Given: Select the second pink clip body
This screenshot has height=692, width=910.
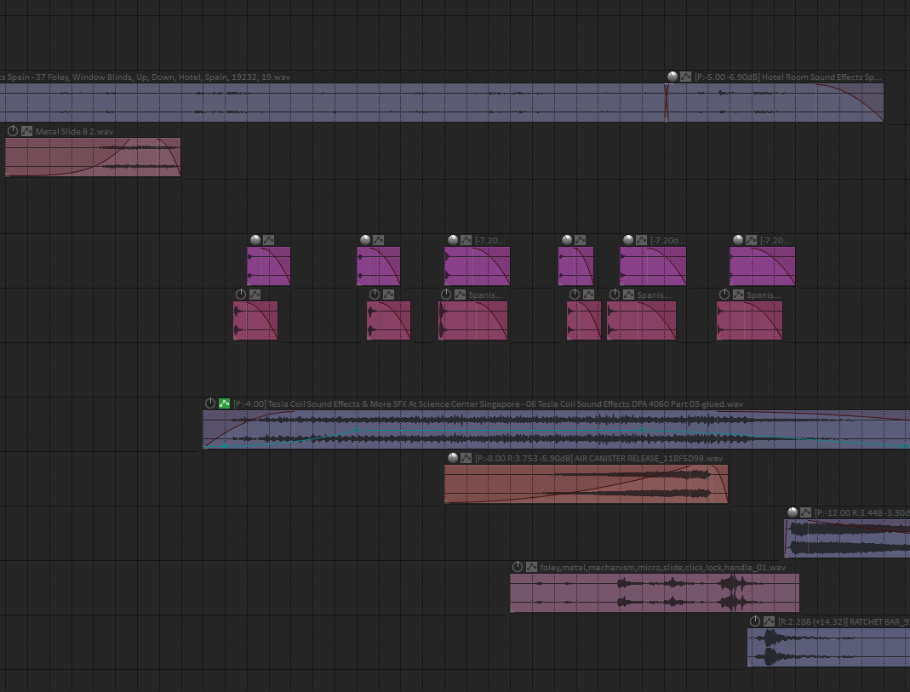Looking at the screenshot, I should click(x=388, y=321).
